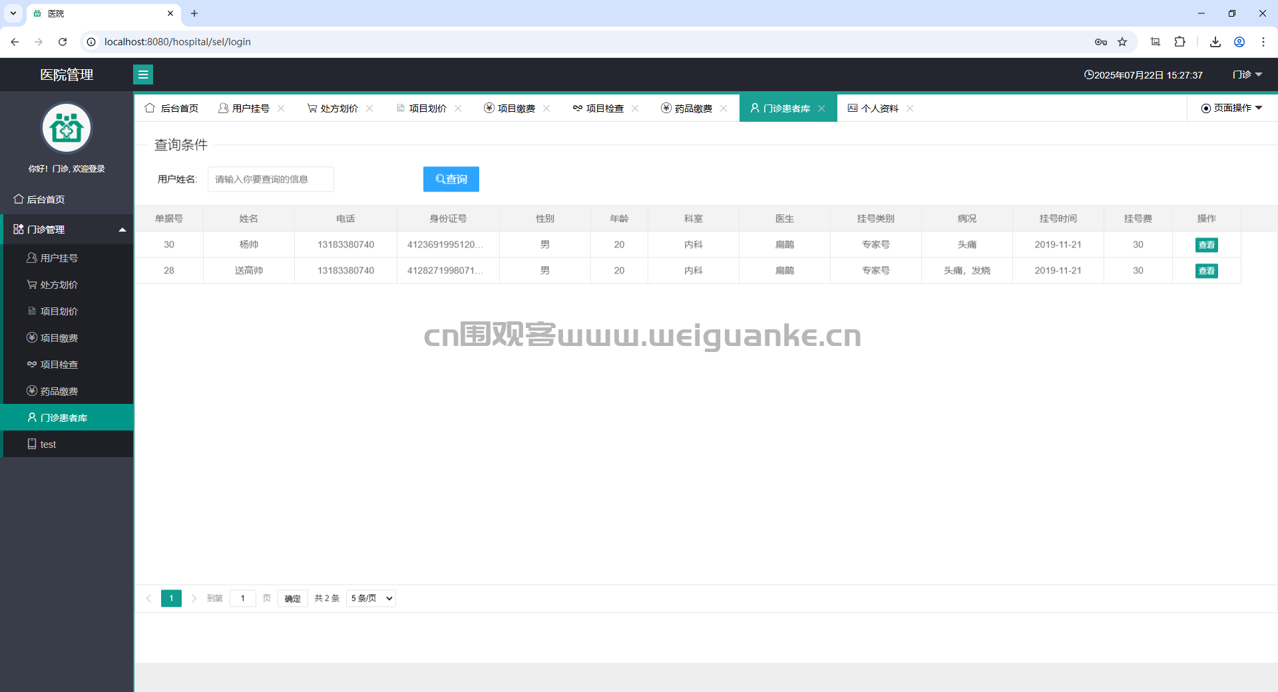Focus the page number jump input
The image size is (1278, 692).
coord(243,598)
